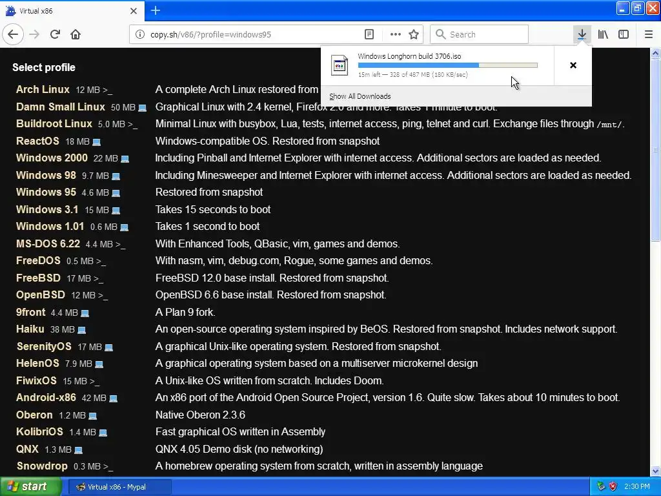The height and width of the screenshot is (496, 661).
Task: Bookmark this page with the star
Action: point(414,35)
